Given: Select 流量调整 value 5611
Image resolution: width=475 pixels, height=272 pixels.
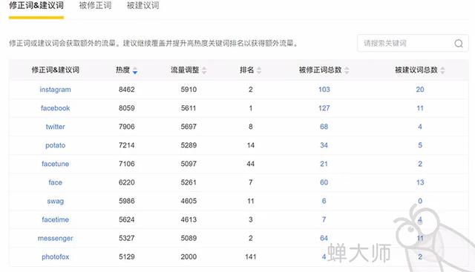Looking at the screenshot, I should click(189, 108).
